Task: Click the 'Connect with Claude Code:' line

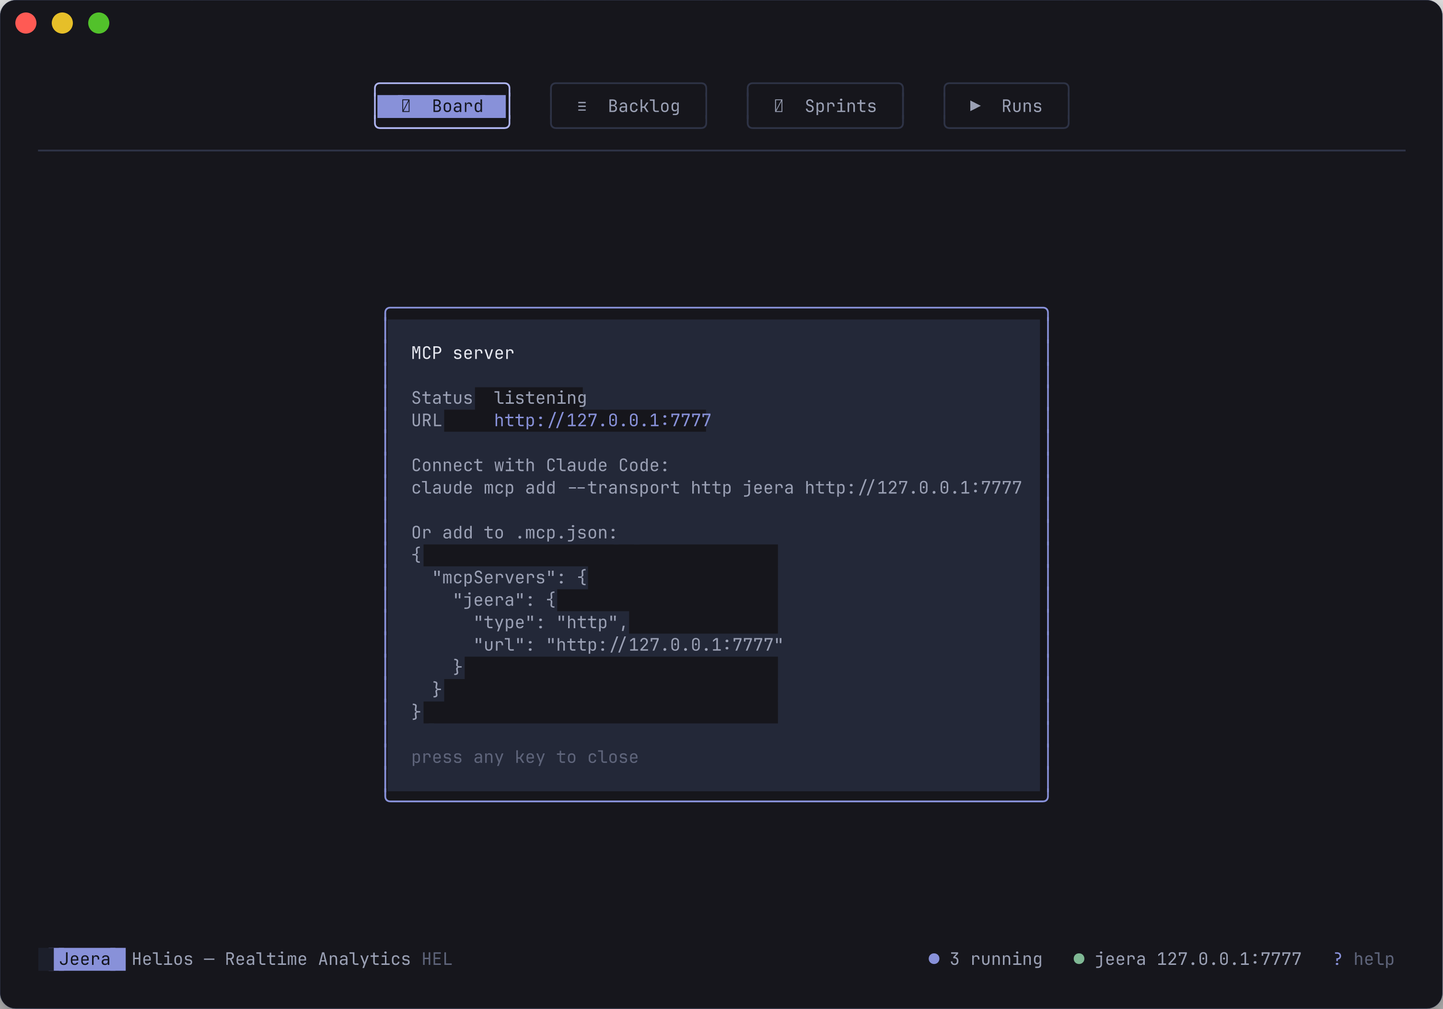Action: coord(540,465)
